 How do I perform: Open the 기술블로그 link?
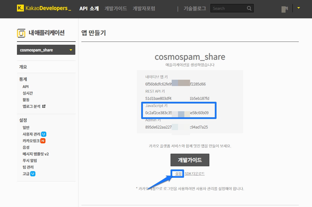coord(195,9)
